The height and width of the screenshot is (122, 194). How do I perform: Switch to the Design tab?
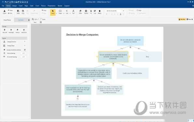[14, 6]
